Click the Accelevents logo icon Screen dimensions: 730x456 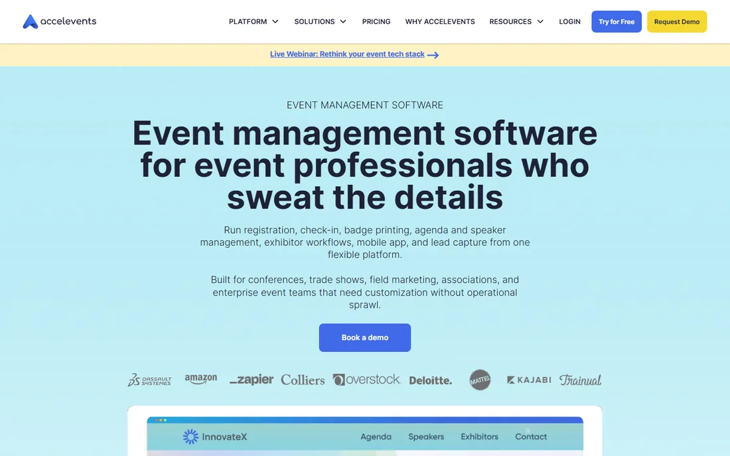coord(31,21)
